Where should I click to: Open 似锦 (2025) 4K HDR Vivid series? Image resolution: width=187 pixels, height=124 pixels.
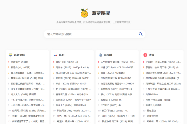[x=118, y=67]
